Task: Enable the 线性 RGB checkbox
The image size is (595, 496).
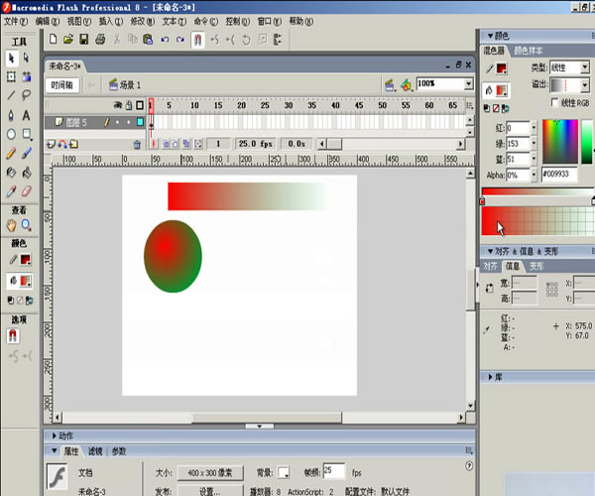Action: tap(554, 102)
